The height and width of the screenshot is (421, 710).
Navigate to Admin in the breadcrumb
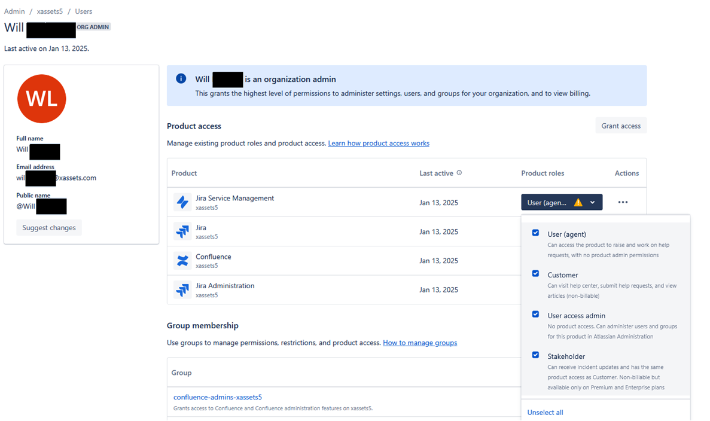(14, 11)
